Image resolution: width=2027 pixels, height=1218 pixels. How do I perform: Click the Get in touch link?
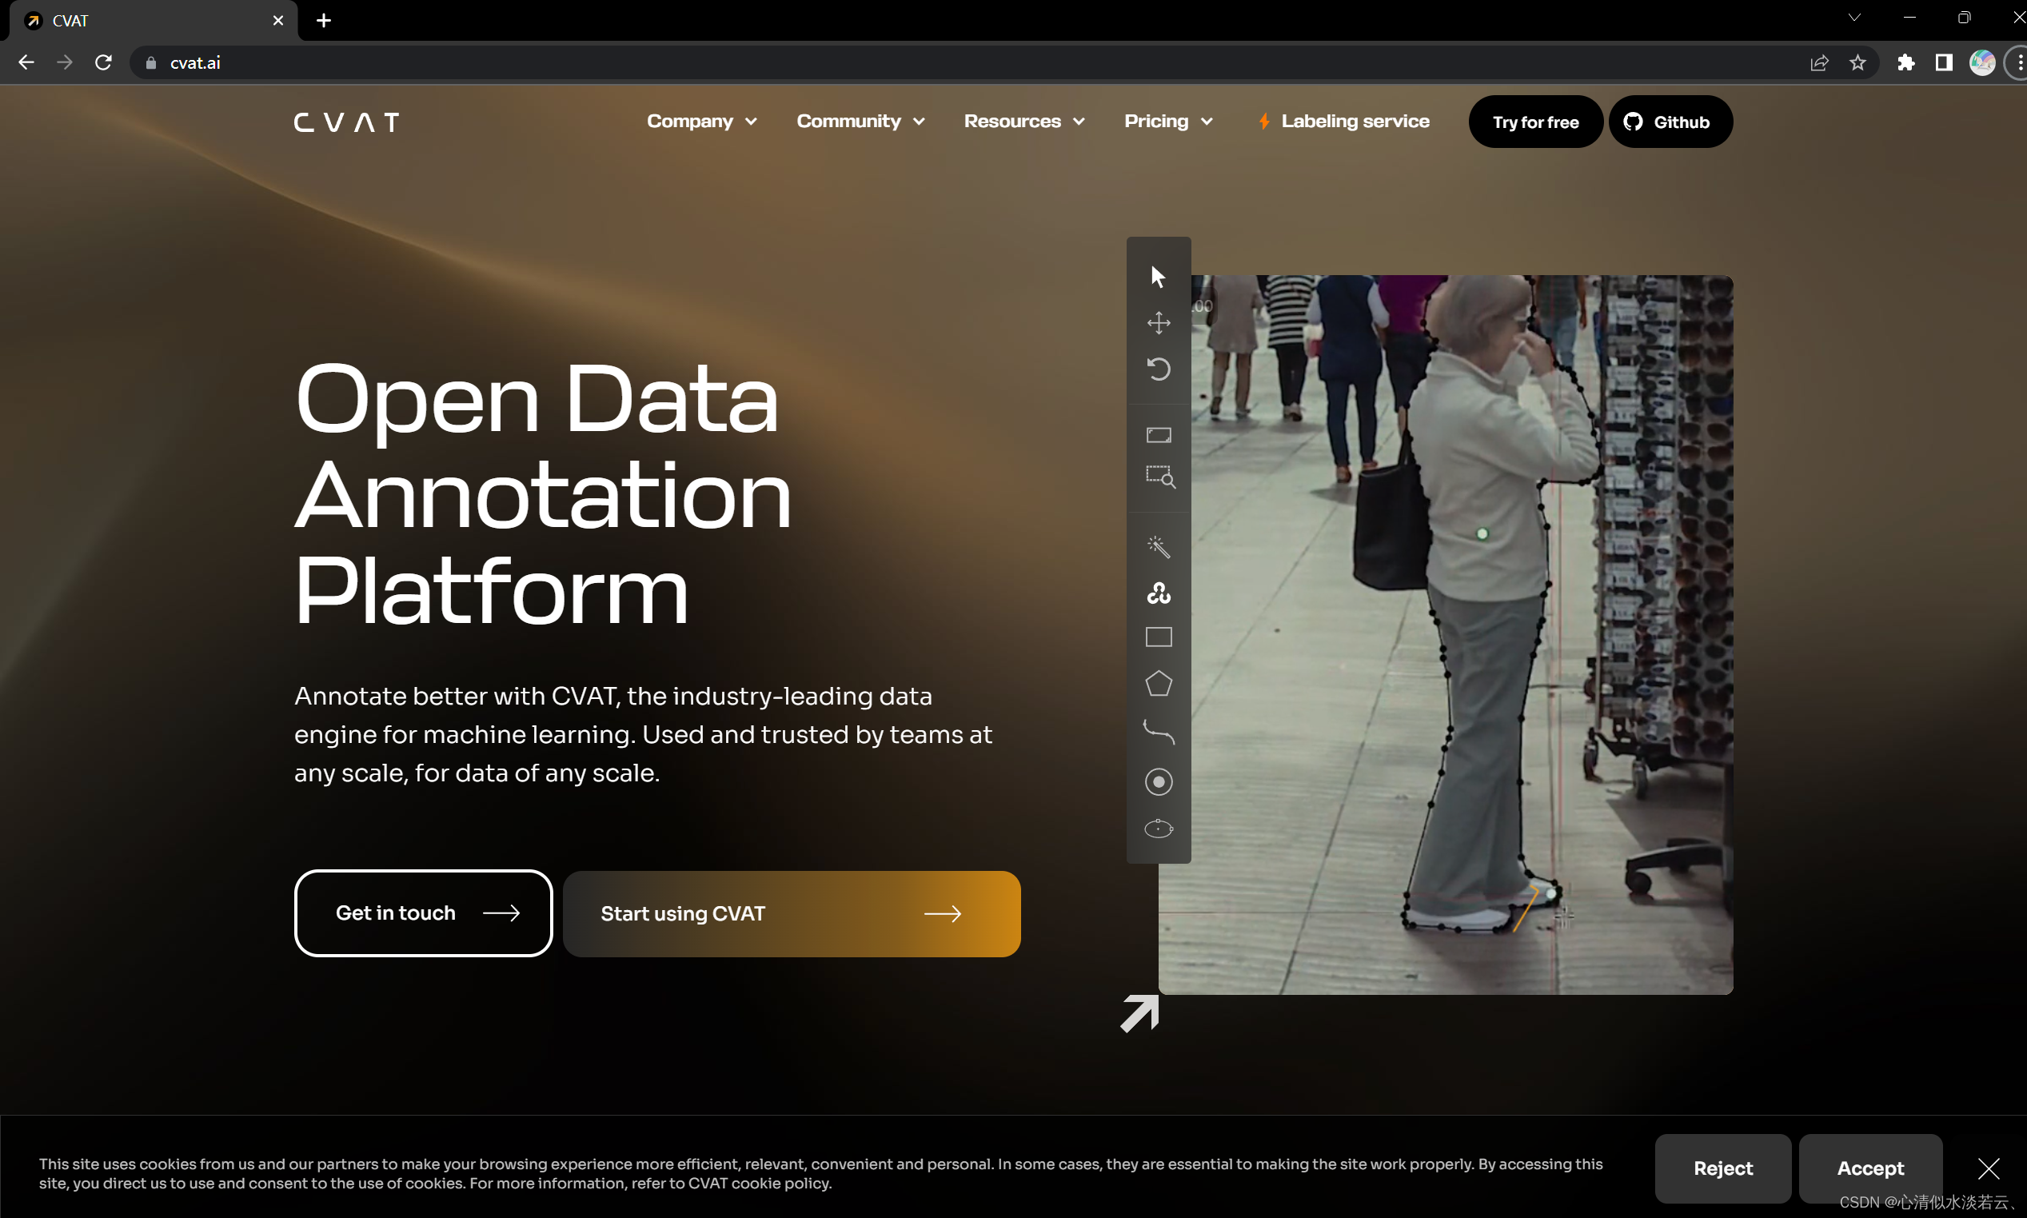coord(421,913)
